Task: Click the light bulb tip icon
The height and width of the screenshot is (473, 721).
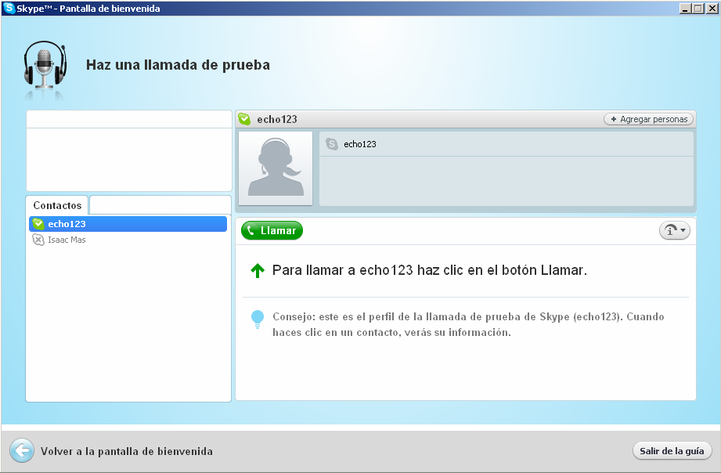Action: 258,320
